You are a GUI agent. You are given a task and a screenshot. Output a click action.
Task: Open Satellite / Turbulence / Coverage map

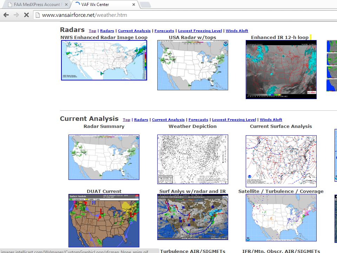point(281,218)
